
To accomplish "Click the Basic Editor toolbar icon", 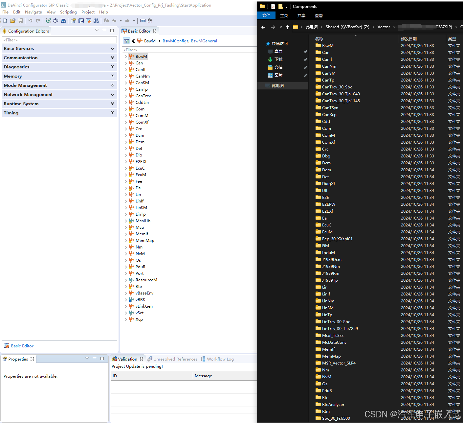I will (x=89, y=21).
